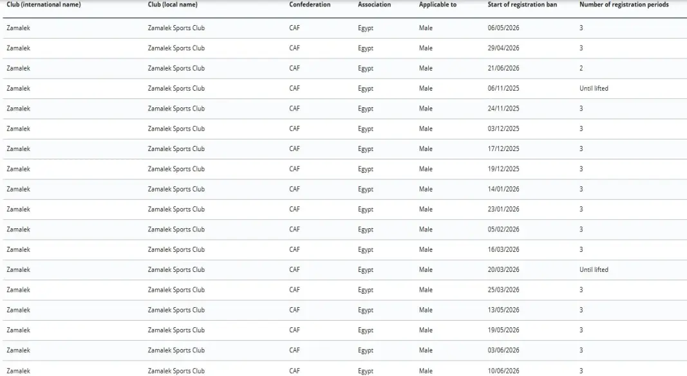Viewport: 687px width, 376px height.
Task: Click 'Zamalek Sports Club' in the 29/04/2026 row
Action: [x=176, y=48]
